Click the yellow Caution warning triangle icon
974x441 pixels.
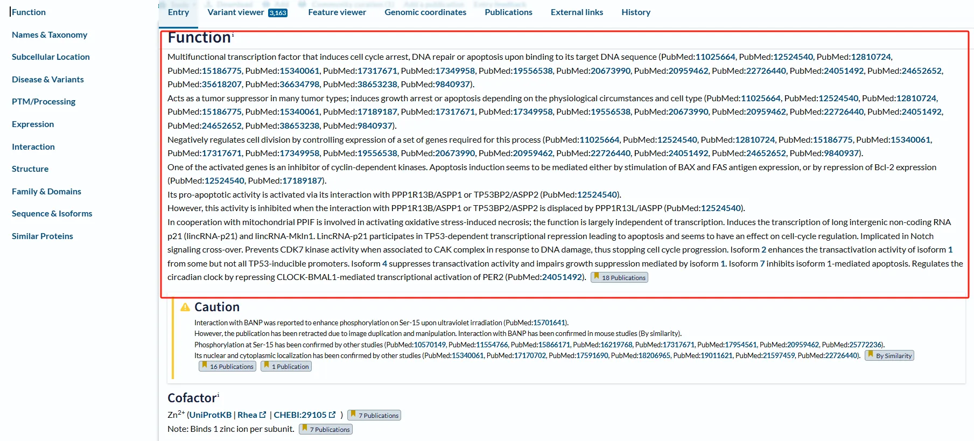point(185,307)
